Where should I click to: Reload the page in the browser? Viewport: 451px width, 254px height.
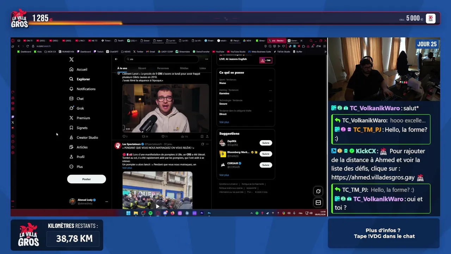[27, 46]
